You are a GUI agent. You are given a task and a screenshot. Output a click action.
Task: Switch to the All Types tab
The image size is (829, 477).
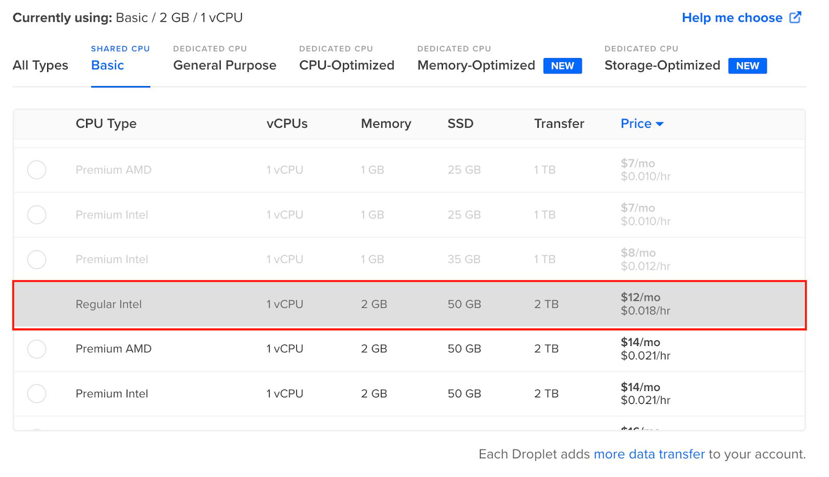coord(40,65)
